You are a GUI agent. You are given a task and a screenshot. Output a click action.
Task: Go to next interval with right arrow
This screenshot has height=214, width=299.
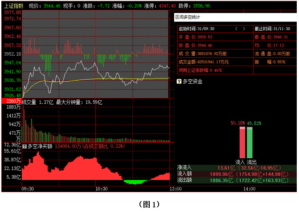[244, 29]
